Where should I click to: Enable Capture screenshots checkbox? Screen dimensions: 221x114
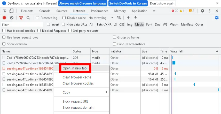114,44
